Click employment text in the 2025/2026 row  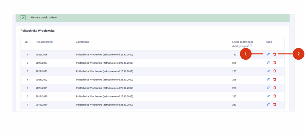pos(104,55)
